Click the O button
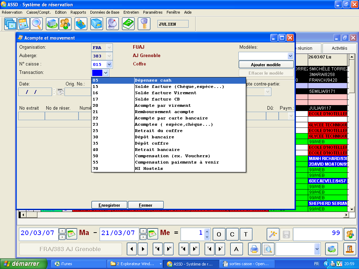The height and width of the screenshot is (269, 359). tap(219, 234)
